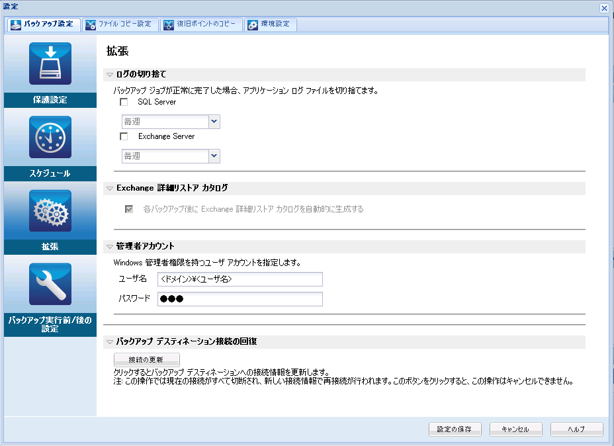Open the SQL Server 毎週 frequency dropdown
Image resolution: width=614 pixels, height=446 pixels.
tap(214, 122)
